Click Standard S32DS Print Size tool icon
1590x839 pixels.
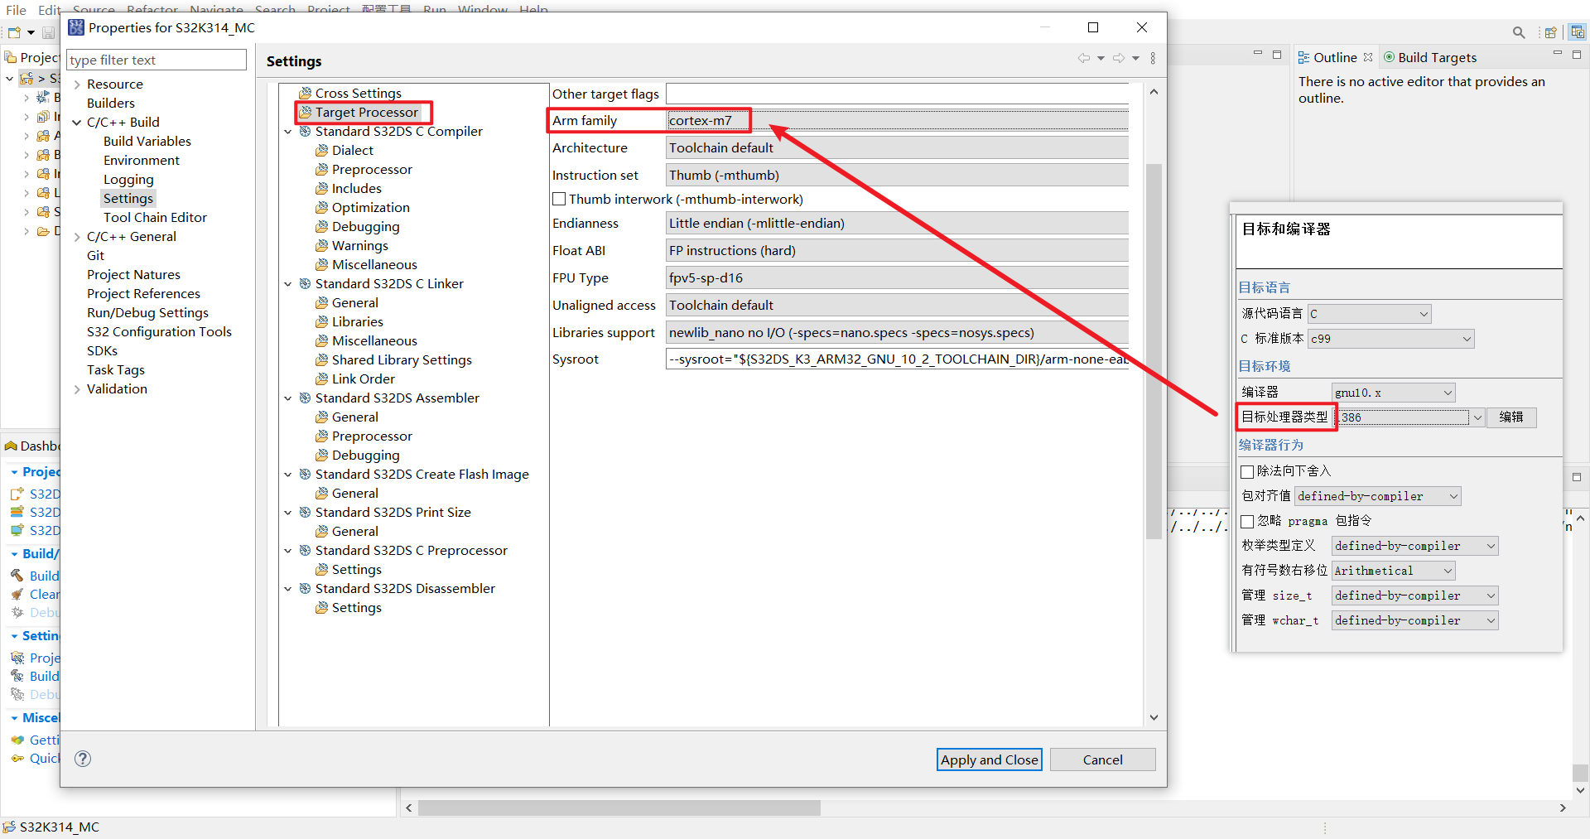pyautogui.click(x=305, y=512)
